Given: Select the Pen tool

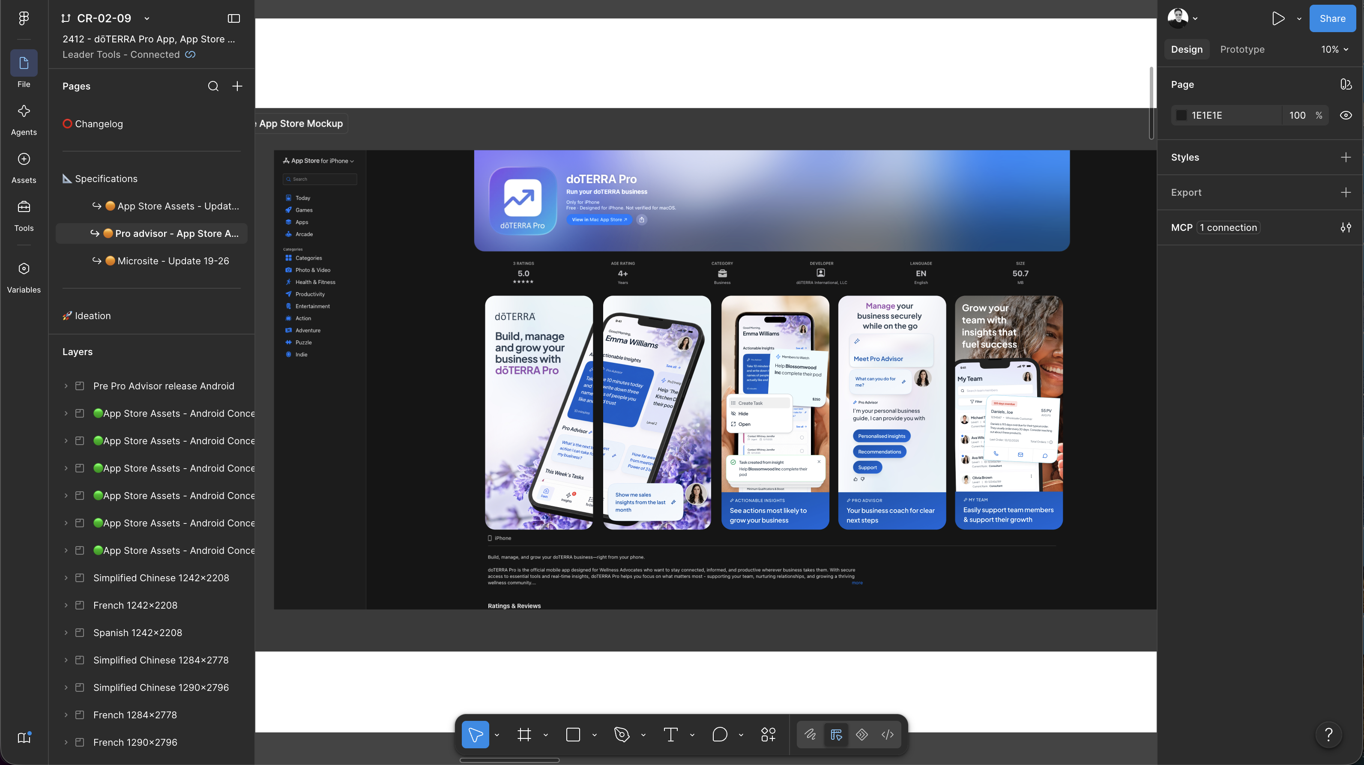Looking at the screenshot, I should (622, 734).
